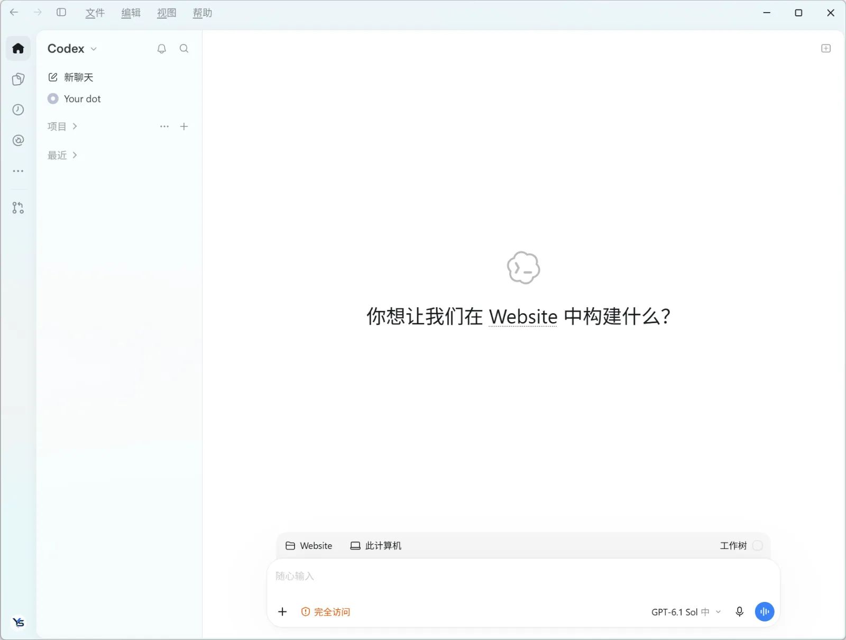Focus the 随心输入 message input

[x=523, y=577]
